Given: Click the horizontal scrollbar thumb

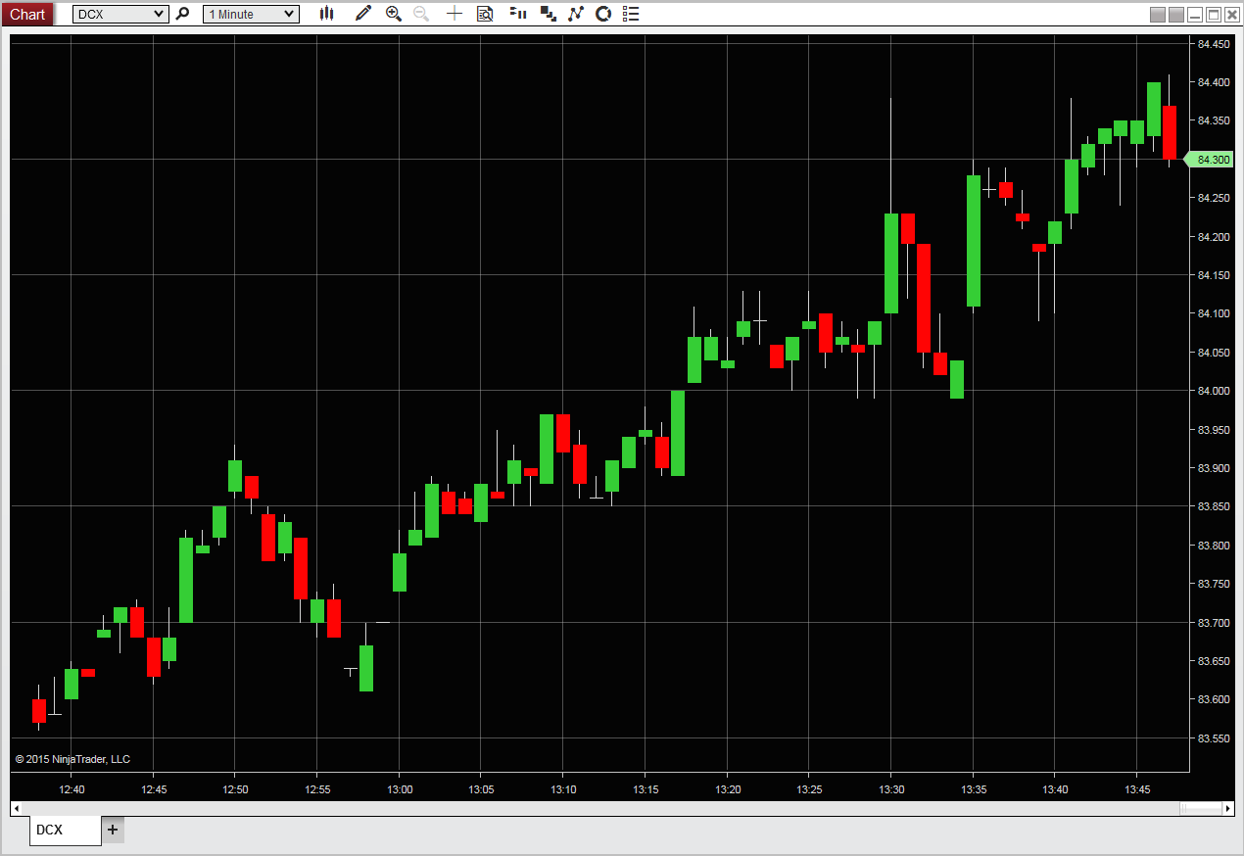Looking at the screenshot, I should click(x=1201, y=808).
